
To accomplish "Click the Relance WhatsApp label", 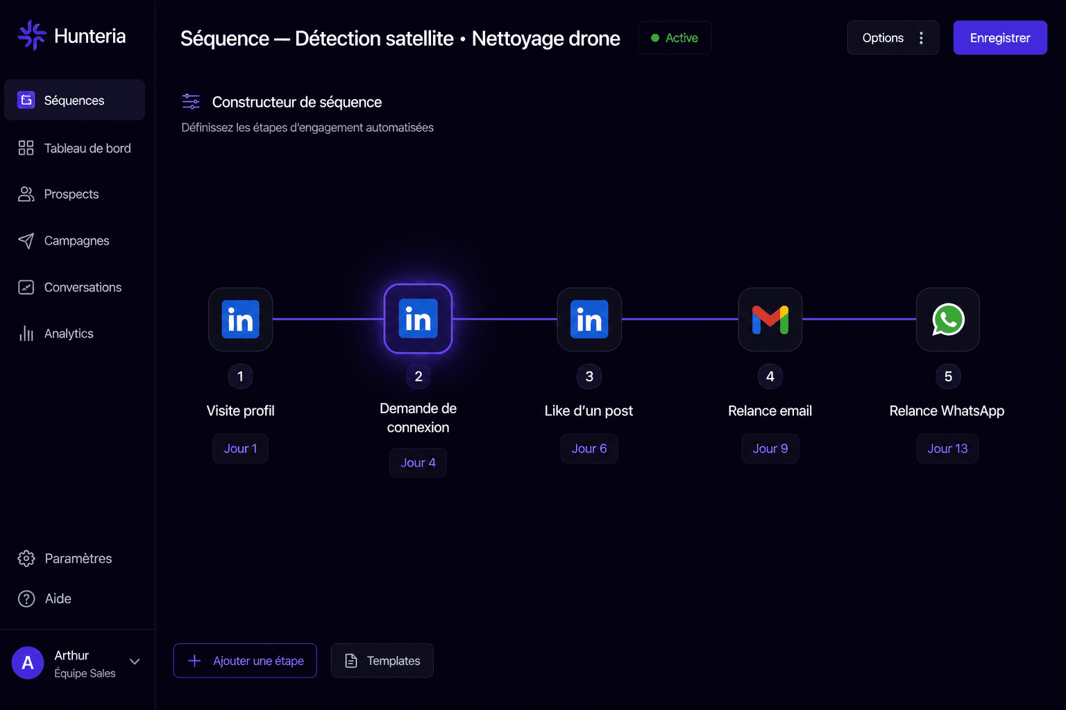I will 947,410.
